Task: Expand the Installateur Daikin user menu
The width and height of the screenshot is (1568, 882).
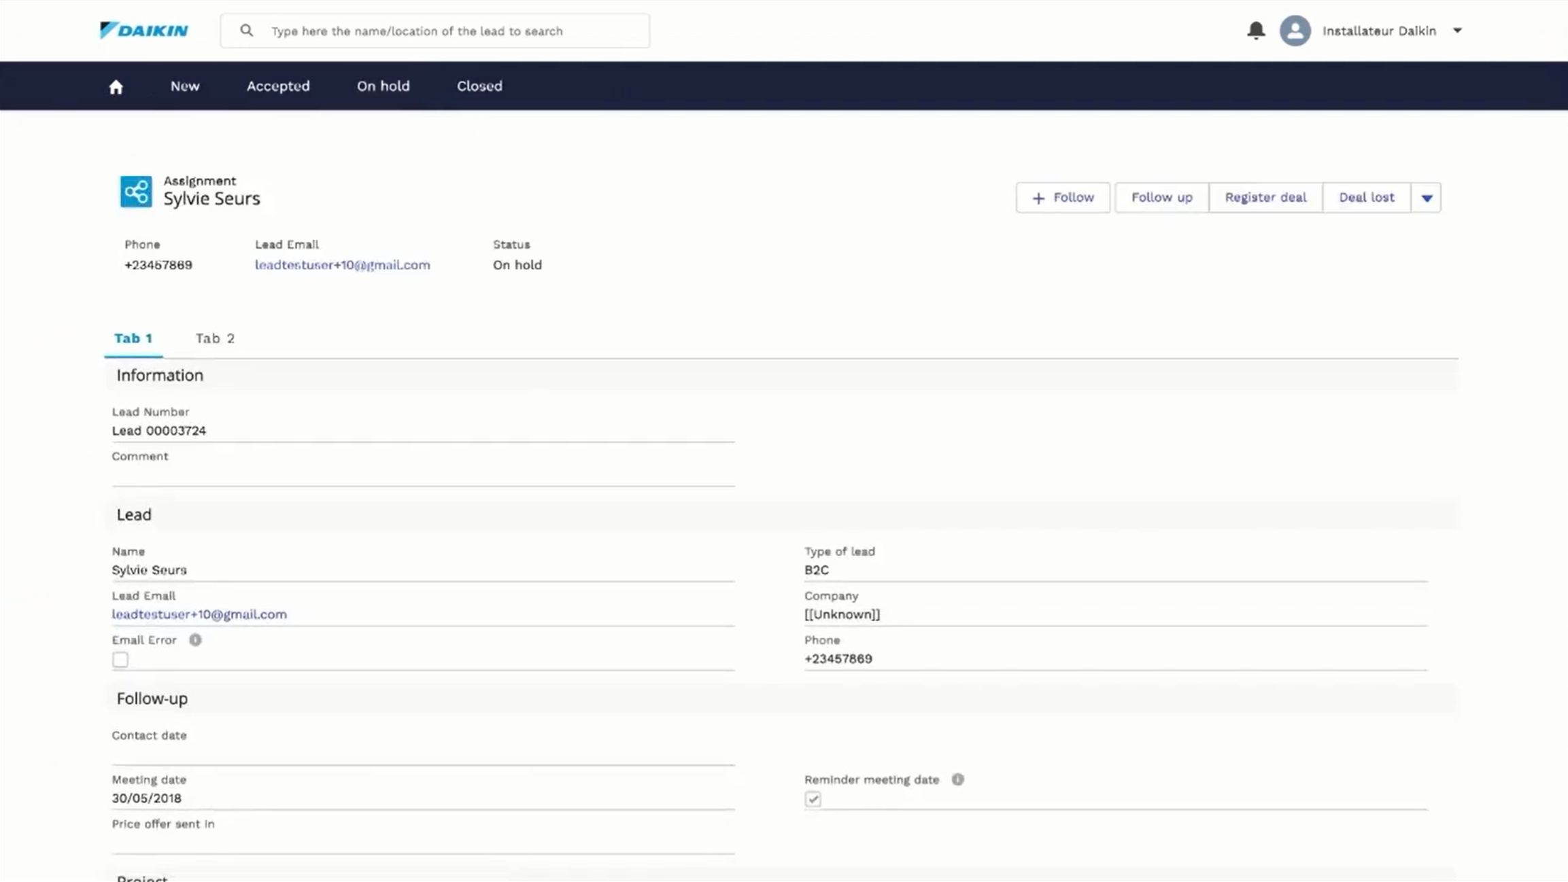Action: pos(1457,31)
